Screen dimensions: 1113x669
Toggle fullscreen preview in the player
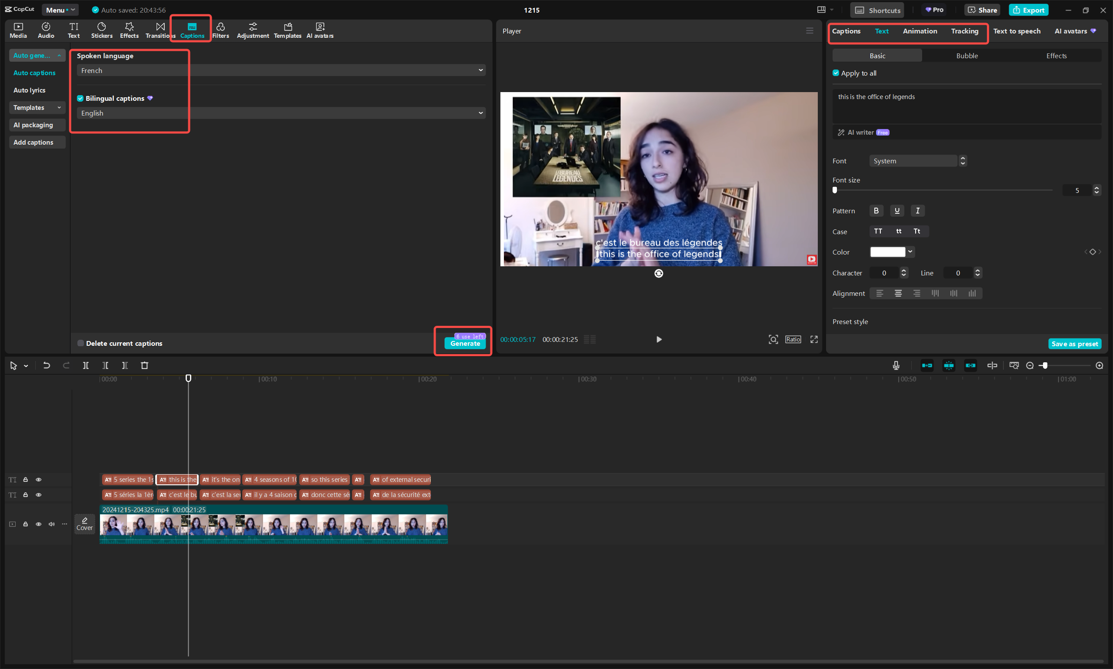click(813, 339)
